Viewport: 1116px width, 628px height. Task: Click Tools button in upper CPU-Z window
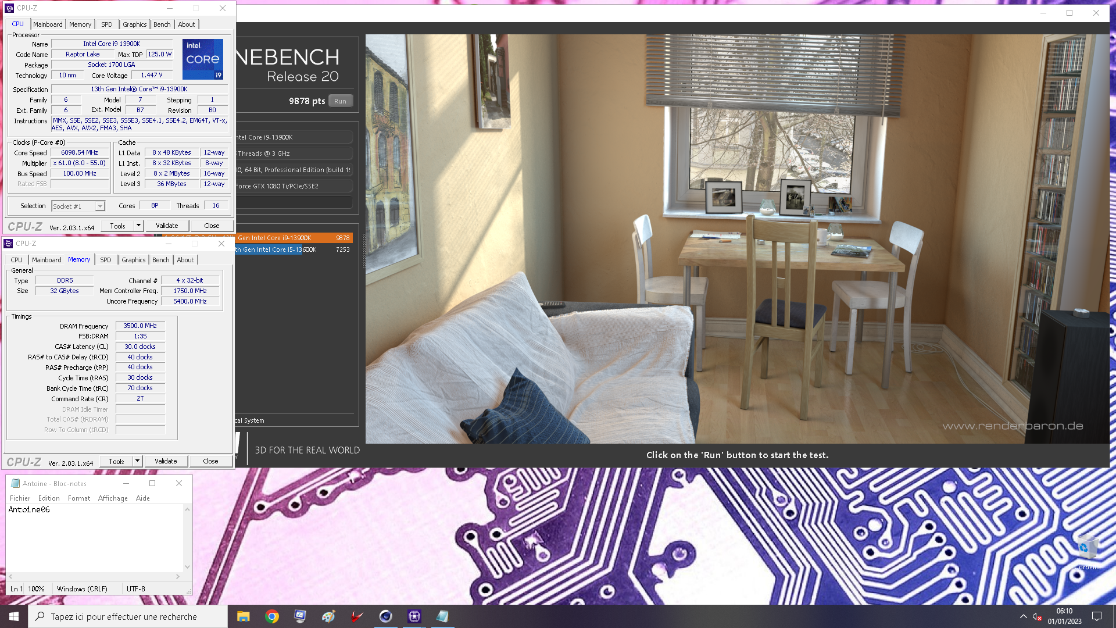118,226
